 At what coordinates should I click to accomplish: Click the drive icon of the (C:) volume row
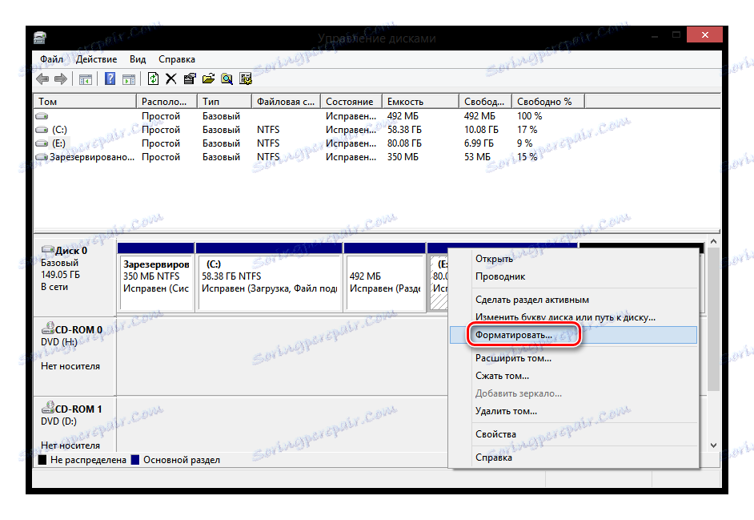click(42, 130)
